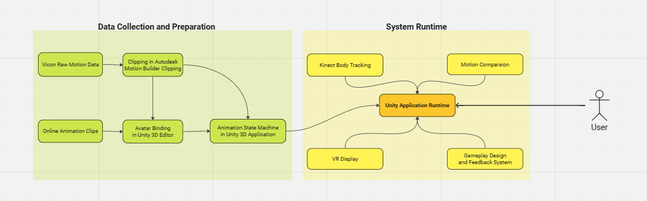Select the User label under the figure

tap(599, 127)
